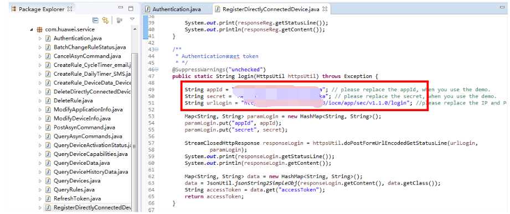
Task: Select PostAsynCommand.java file
Action: pyautogui.click(x=84, y=127)
